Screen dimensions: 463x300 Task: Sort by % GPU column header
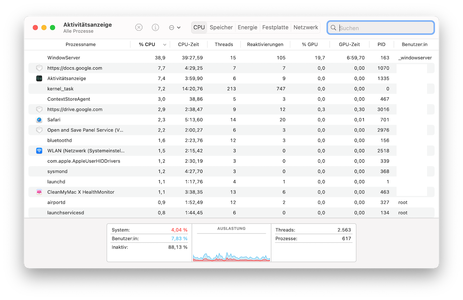click(310, 44)
